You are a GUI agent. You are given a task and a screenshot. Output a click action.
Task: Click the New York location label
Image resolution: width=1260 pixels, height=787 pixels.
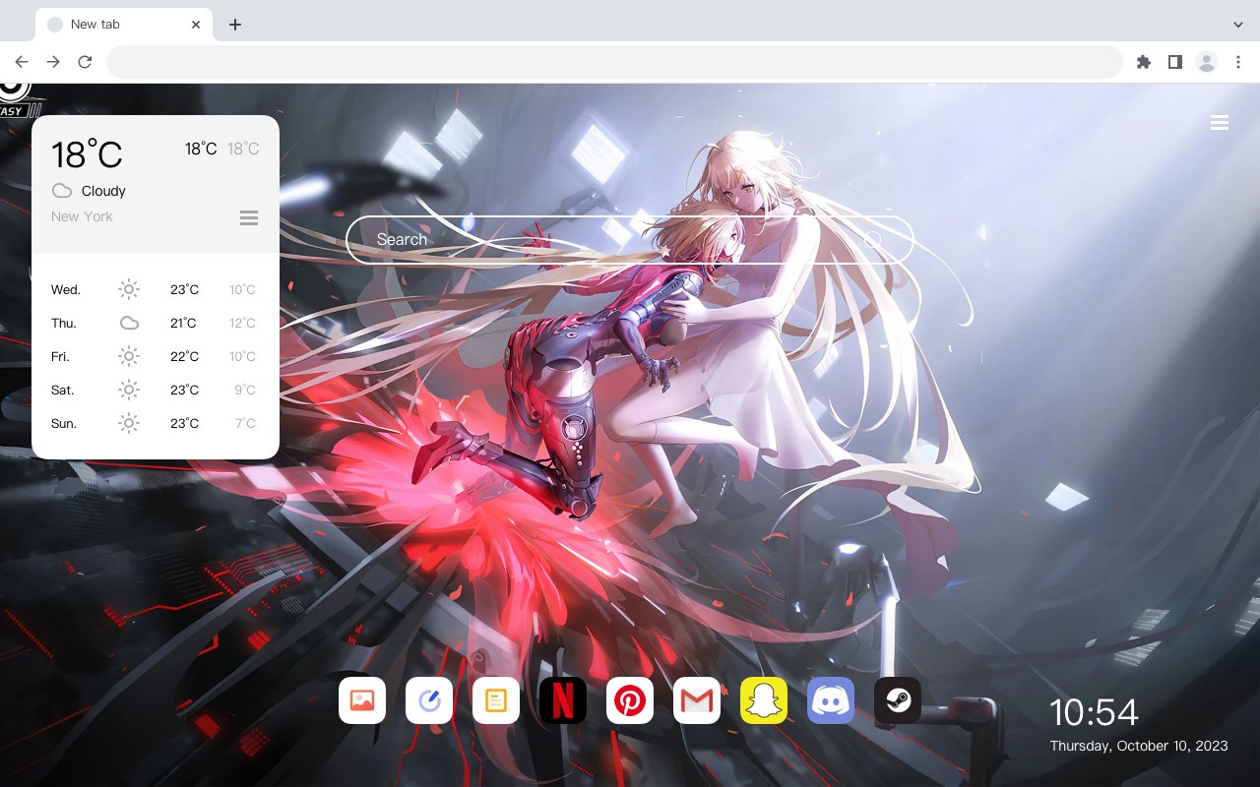click(x=82, y=216)
